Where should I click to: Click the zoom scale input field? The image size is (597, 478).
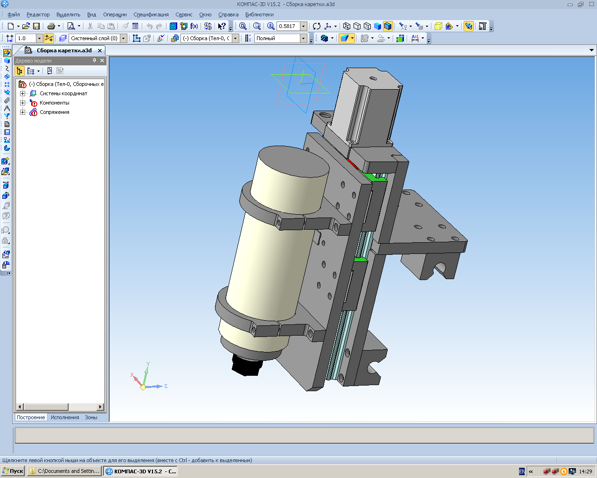point(288,26)
